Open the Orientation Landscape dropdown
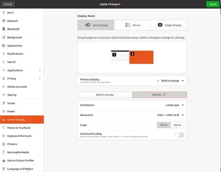Viewport: 221px width, 172px height. pyautogui.click(x=175, y=105)
